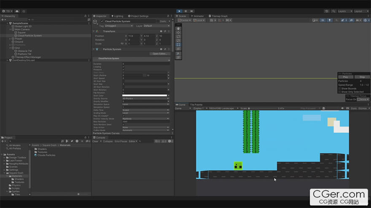
Task: Toggle Scene view lighting with the lightbulb icon
Action: pos(330,20)
